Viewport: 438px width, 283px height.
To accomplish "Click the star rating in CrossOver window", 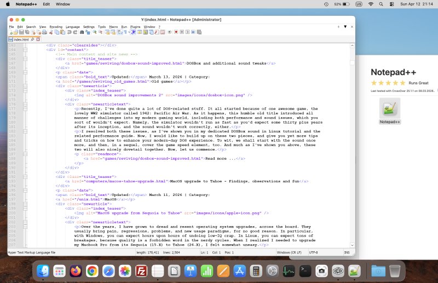I will coord(388,83).
